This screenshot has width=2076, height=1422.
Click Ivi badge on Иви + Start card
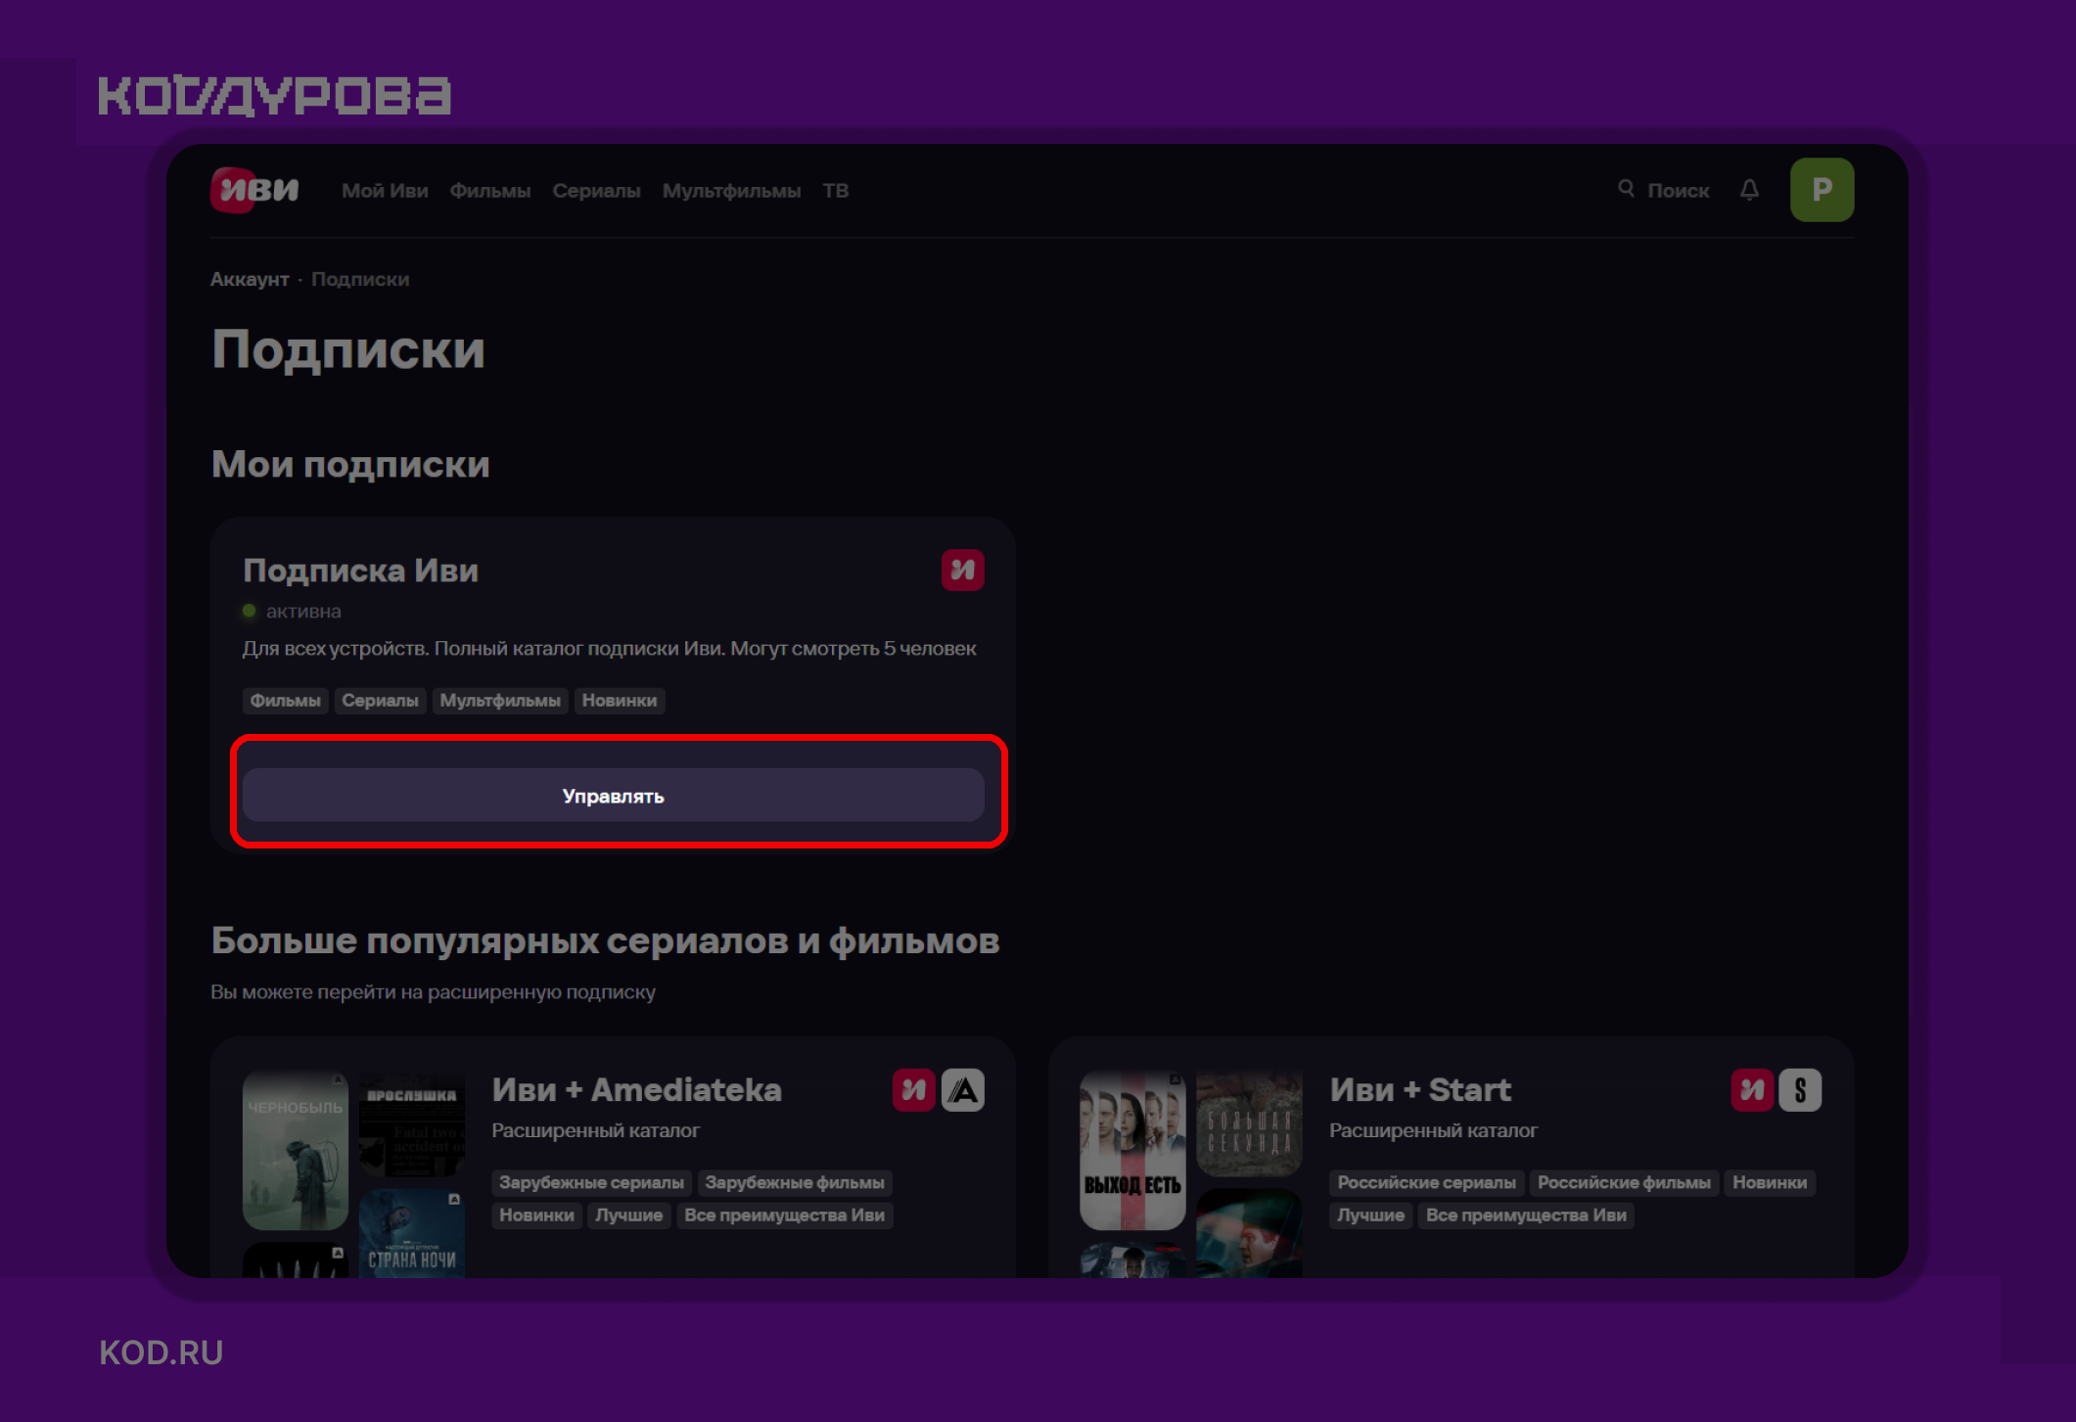1751,1089
